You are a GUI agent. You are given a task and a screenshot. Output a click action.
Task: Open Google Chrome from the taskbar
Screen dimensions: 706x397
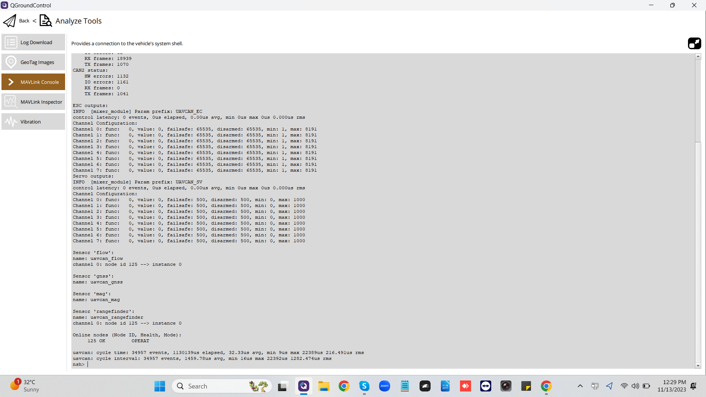coord(344,386)
